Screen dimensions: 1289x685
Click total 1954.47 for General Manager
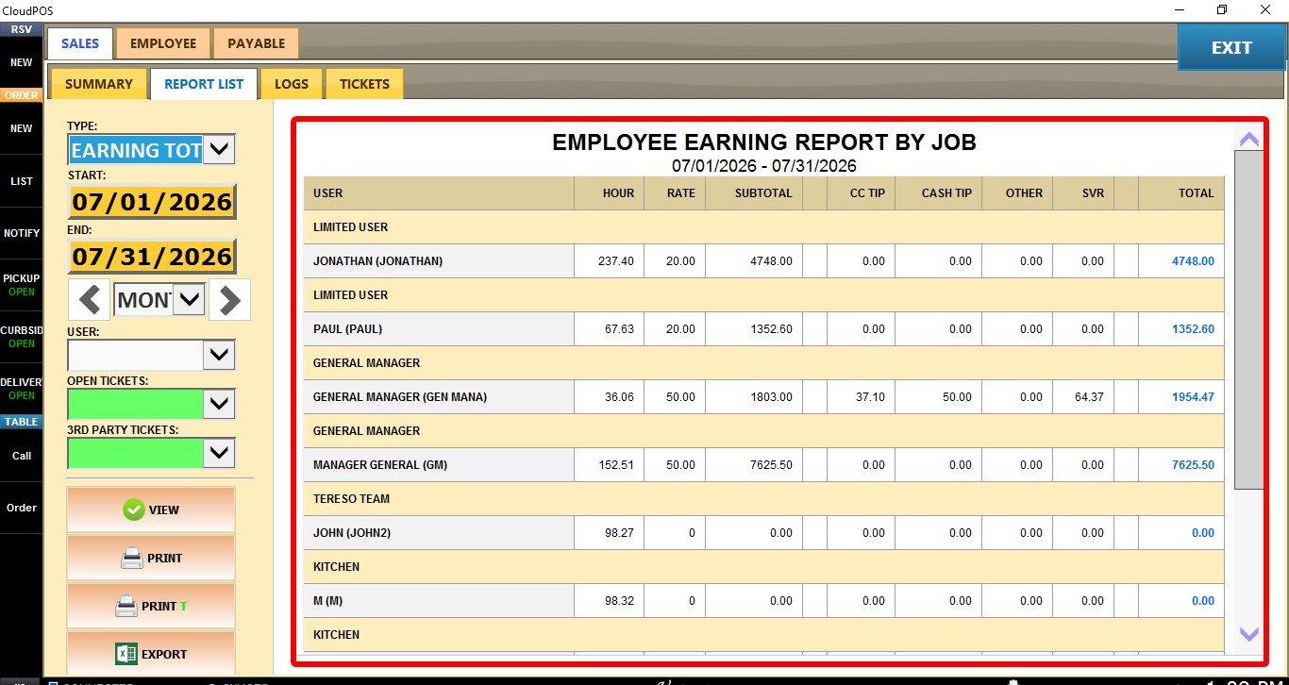[1193, 397]
